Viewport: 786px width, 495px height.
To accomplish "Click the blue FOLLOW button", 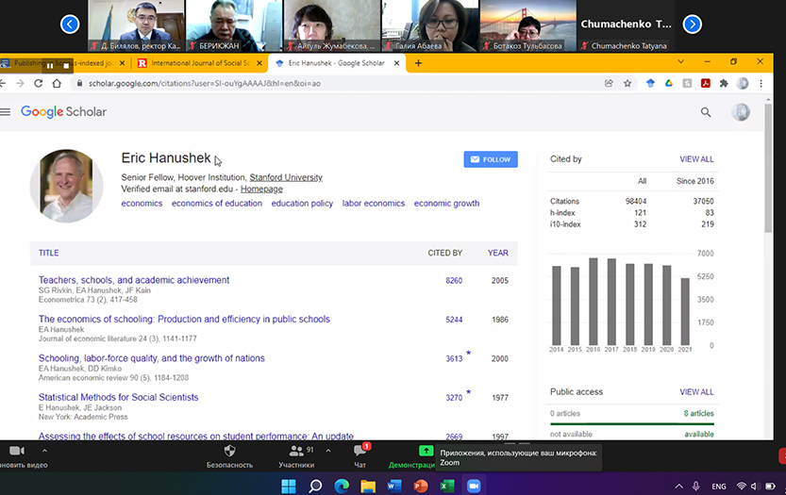I will coord(491,159).
